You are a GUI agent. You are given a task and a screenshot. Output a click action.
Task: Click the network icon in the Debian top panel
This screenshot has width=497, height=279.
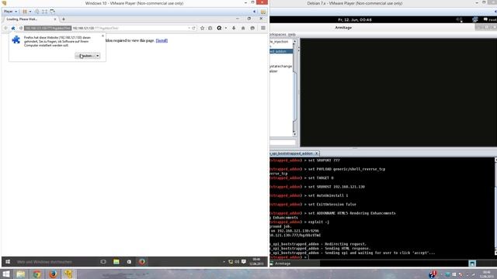pyautogui.click(x=474, y=19)
